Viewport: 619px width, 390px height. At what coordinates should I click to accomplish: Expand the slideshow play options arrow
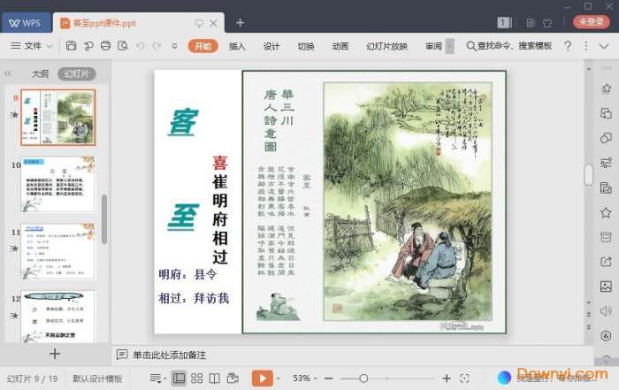click(279, 379)
